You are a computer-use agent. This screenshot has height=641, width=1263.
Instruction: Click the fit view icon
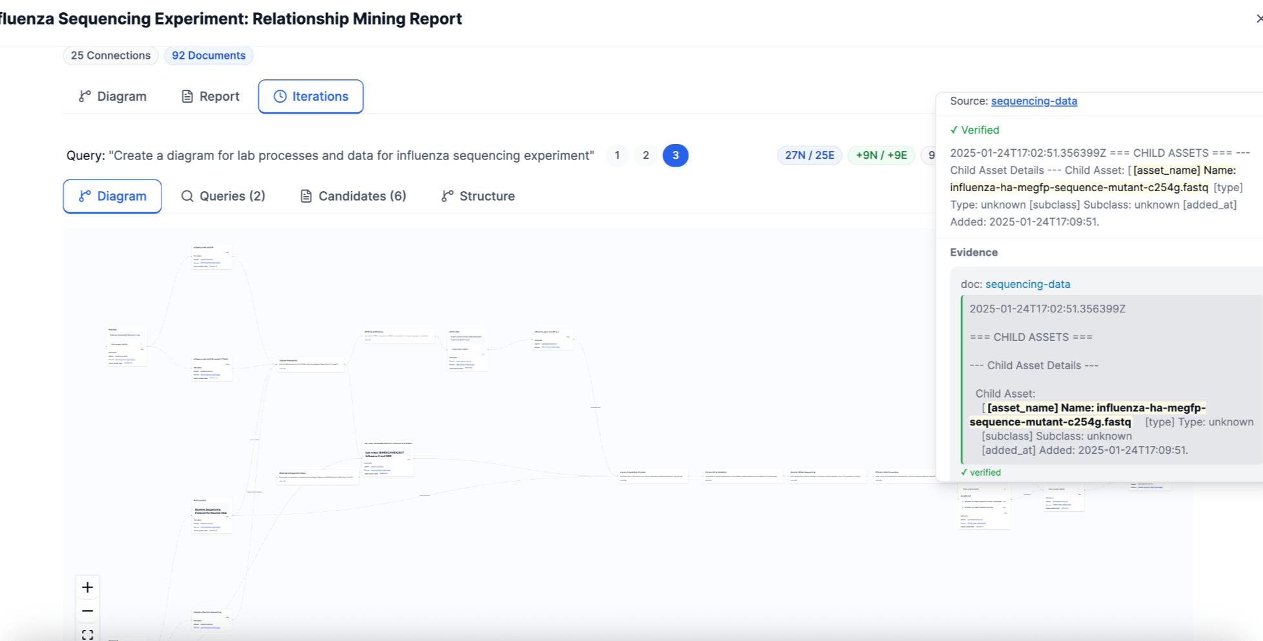point(88,634)
